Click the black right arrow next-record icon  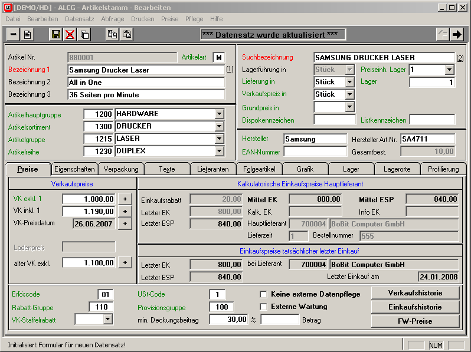tap(457, 34)
